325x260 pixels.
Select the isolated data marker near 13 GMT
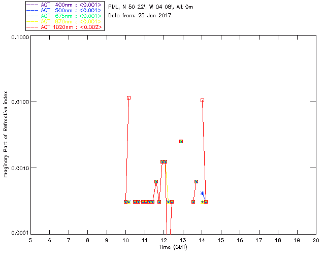181,141
